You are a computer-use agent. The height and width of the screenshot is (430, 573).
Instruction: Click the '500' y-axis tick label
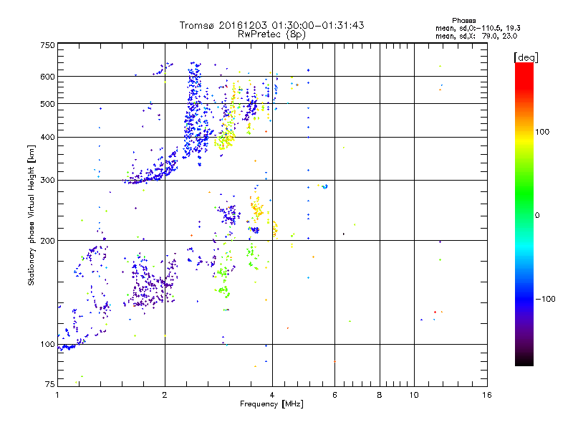[47, 104]
